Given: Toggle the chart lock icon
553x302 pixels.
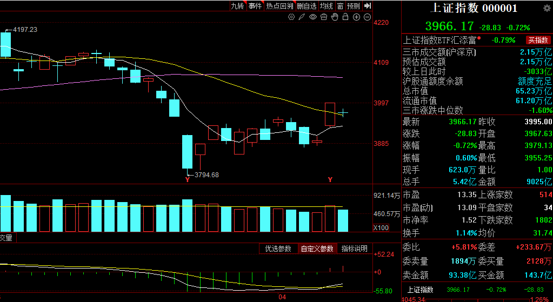Looking at the screenshot, I should point(345,17).
